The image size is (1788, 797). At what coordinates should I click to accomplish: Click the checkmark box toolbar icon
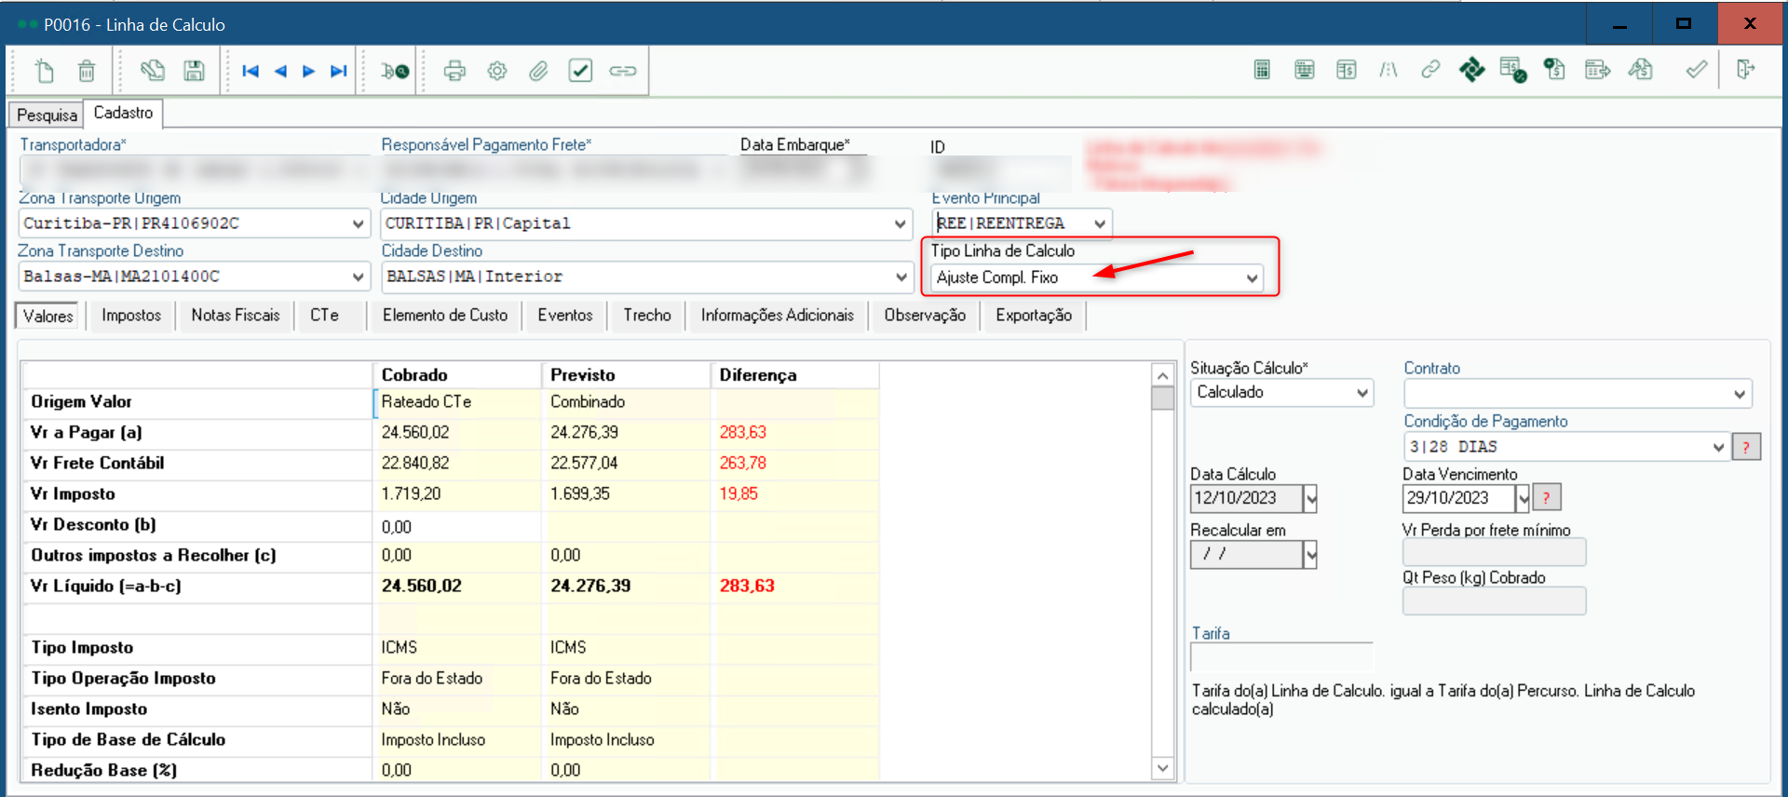pyautogui.click(x=580, y=71)
